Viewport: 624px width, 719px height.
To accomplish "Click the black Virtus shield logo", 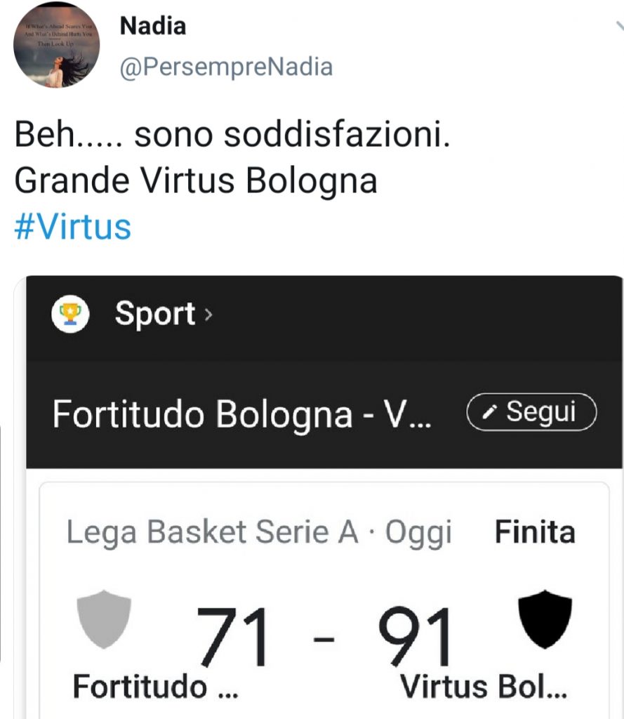I will coord(545,619).
